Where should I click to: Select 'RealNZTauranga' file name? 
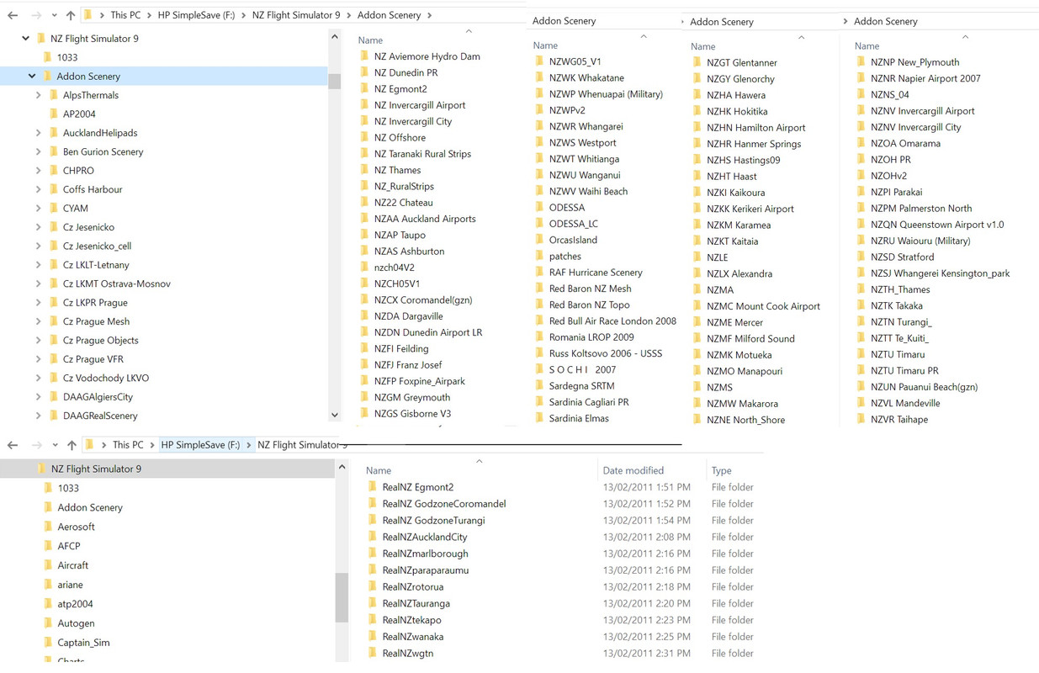pos(416,603)
